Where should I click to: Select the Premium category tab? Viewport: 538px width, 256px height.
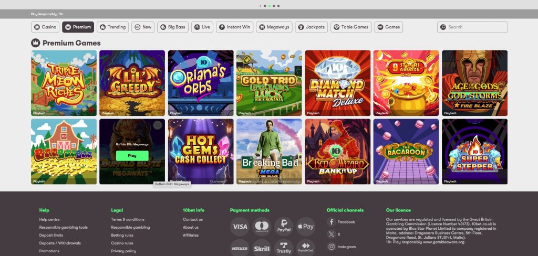pos(78,27)
